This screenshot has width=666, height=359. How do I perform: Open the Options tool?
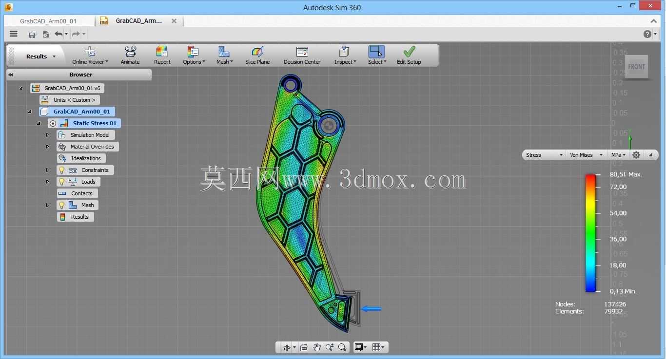[194, 56]
